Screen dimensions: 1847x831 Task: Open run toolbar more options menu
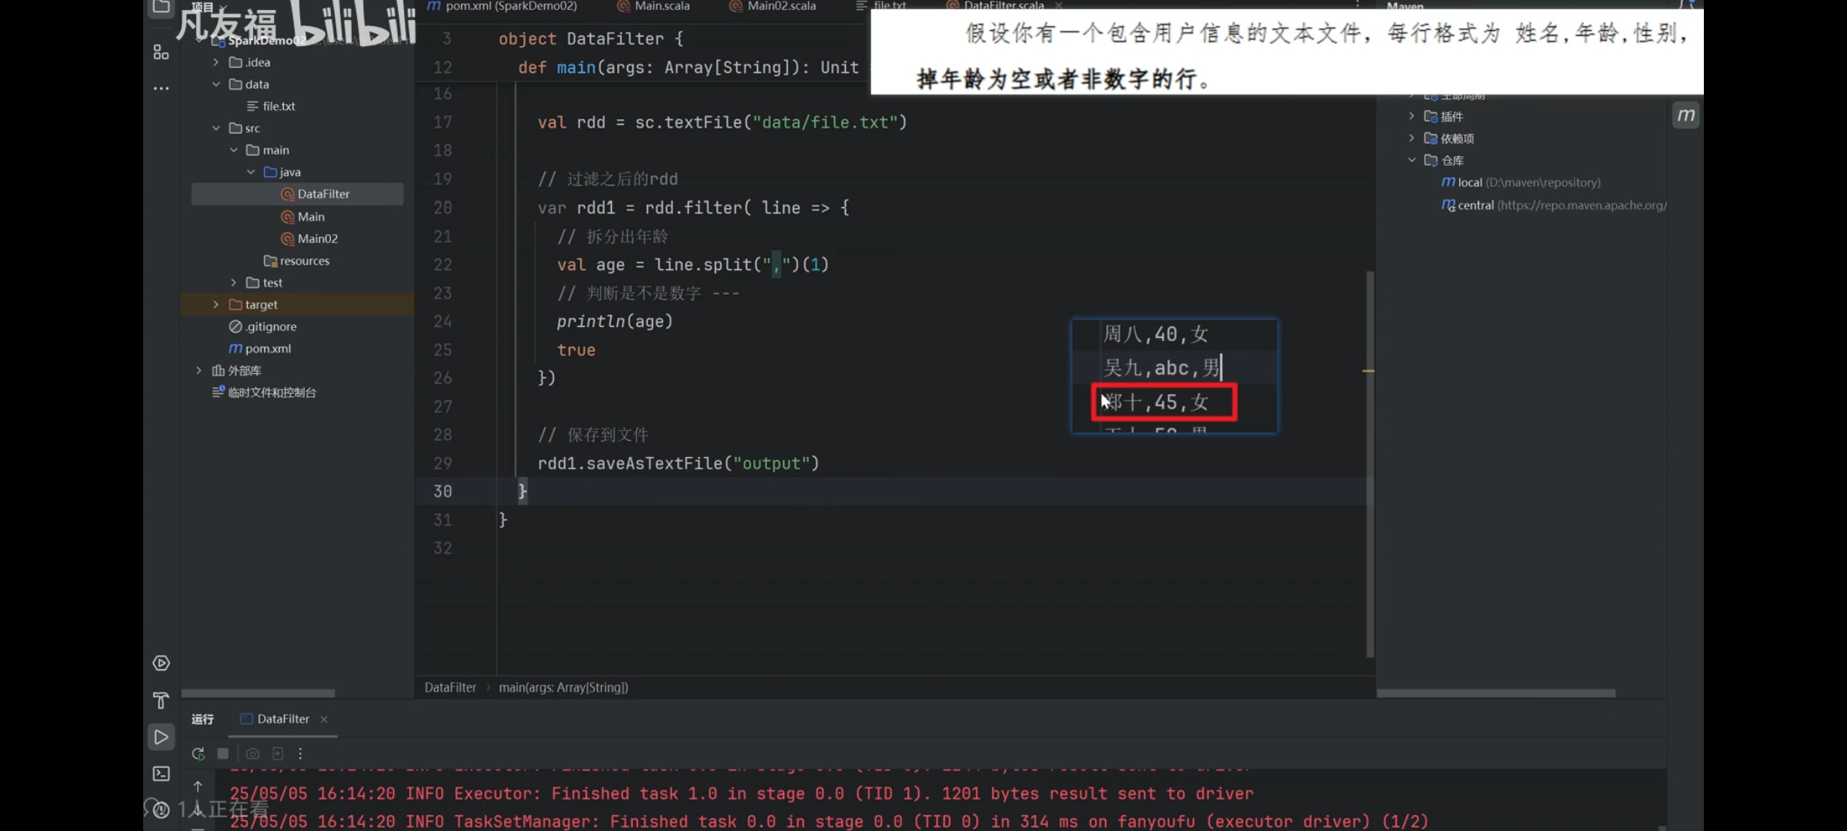click(300, 753)
